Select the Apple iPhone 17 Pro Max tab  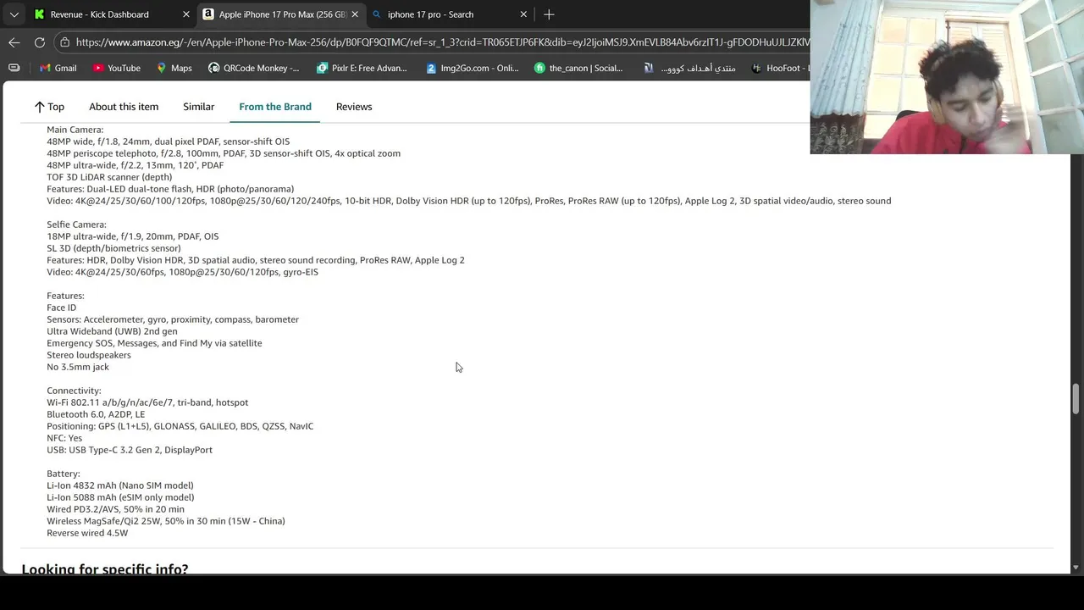coord(280,14)
